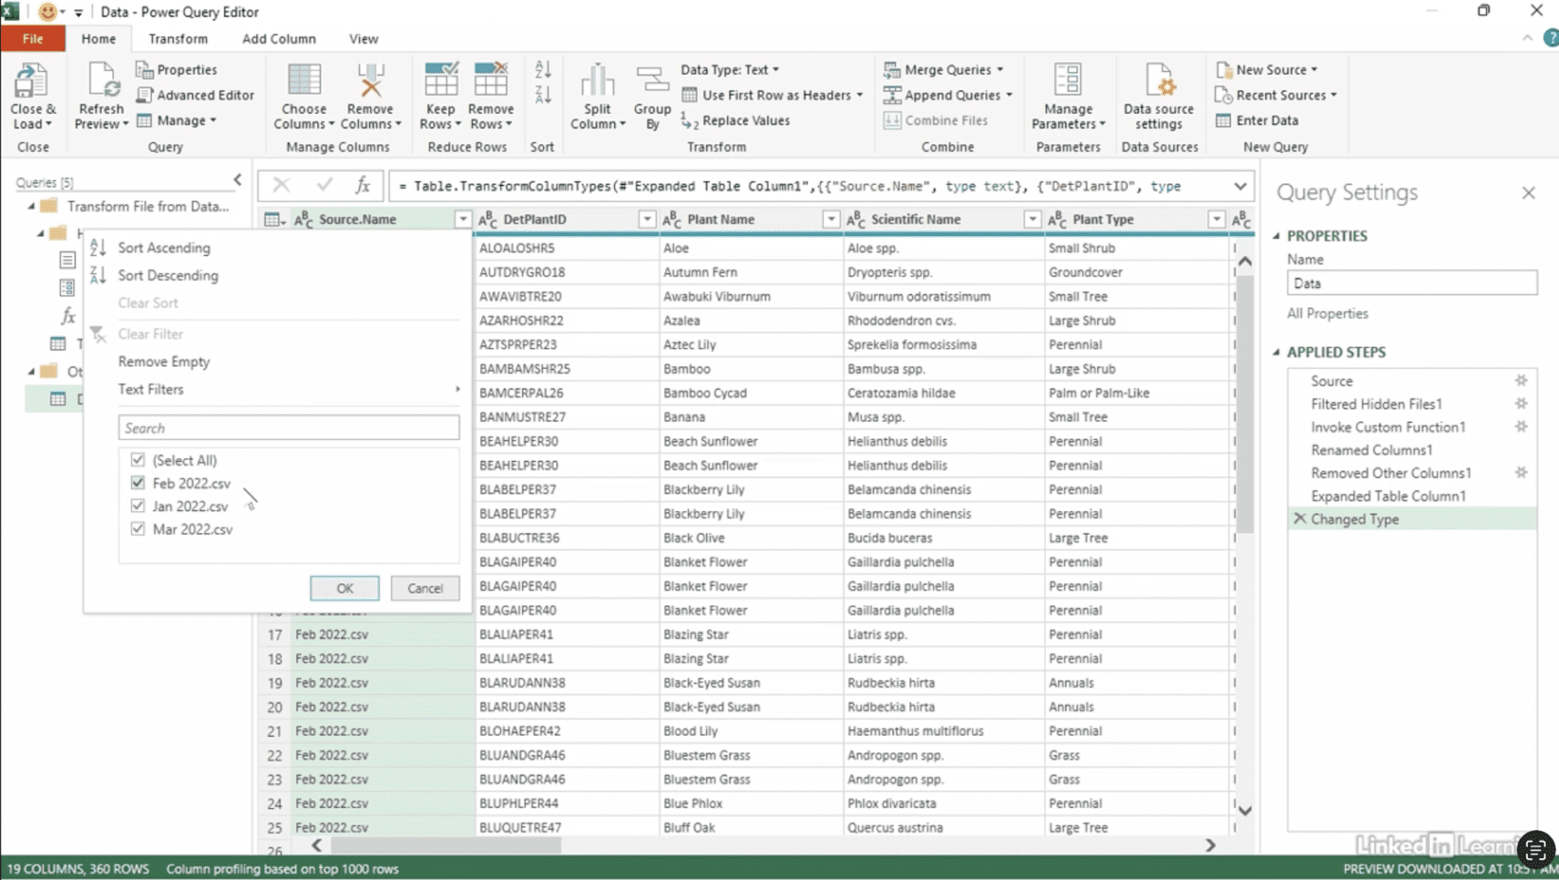Expand the formula bar chevron

tap(1240, 186)
